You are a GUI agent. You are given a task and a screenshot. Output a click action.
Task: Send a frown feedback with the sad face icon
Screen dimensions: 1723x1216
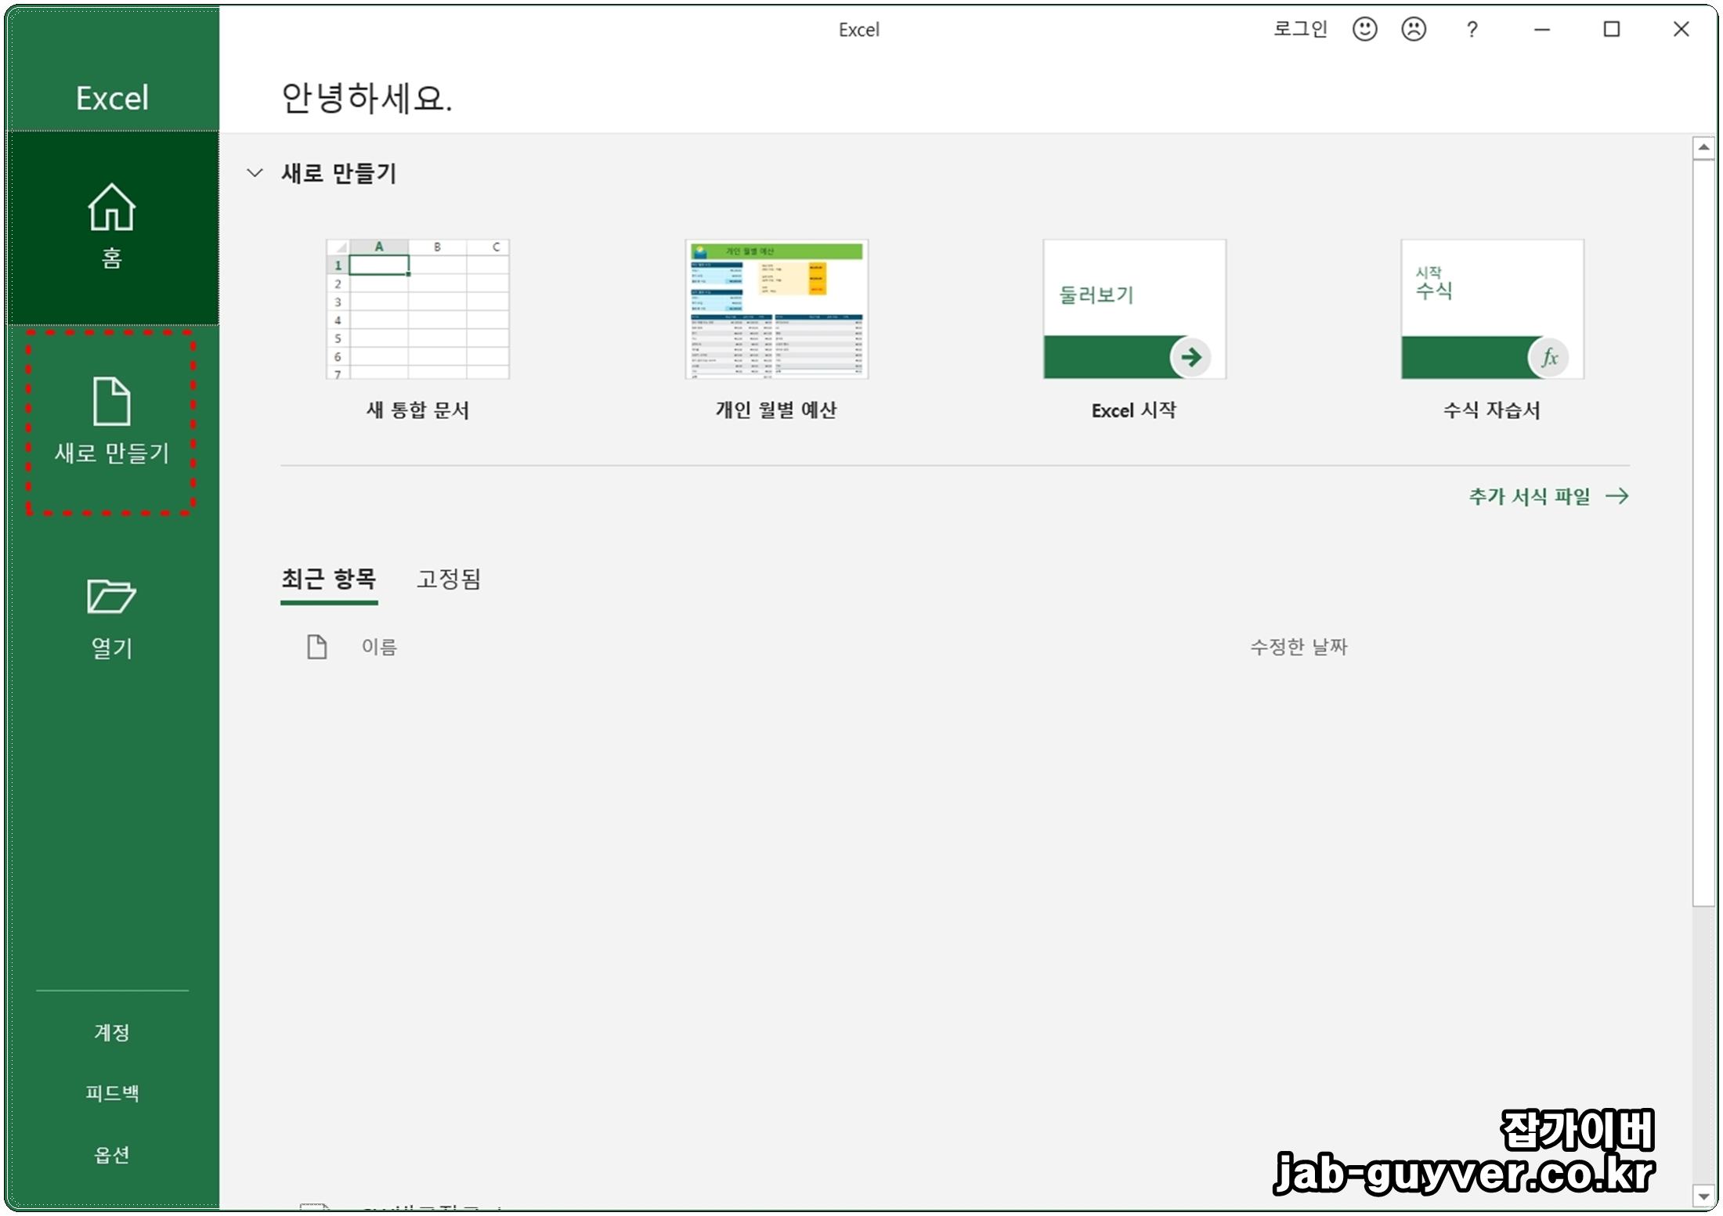click(x=1414, y=30)
